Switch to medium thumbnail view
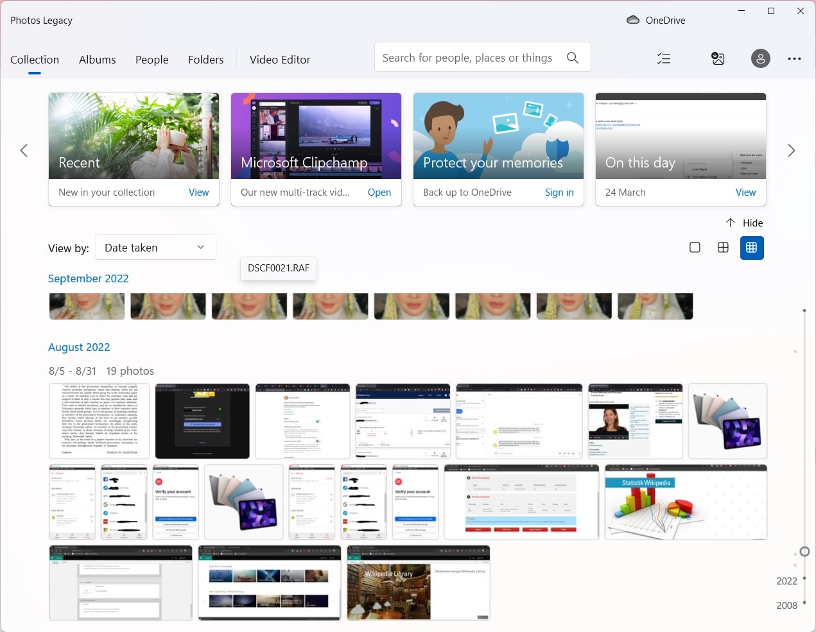 coord(723,248)
